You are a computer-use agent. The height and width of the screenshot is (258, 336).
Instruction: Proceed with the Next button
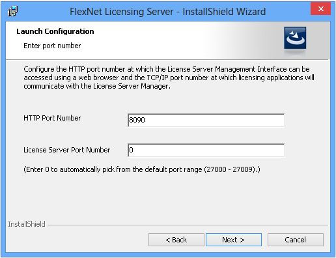point(234,240)
